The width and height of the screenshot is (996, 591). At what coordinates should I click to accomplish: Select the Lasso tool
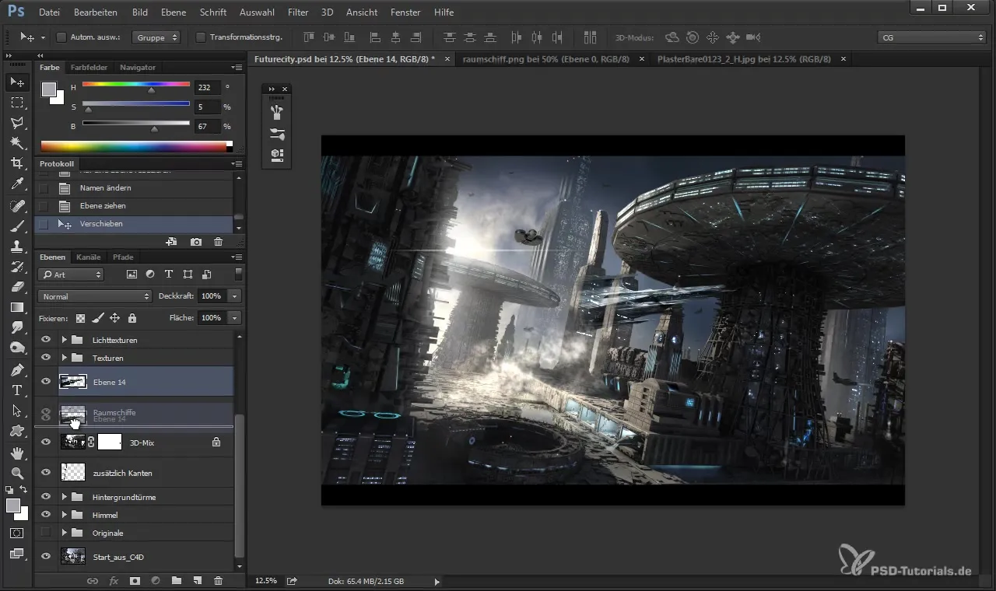click(17, 123)
